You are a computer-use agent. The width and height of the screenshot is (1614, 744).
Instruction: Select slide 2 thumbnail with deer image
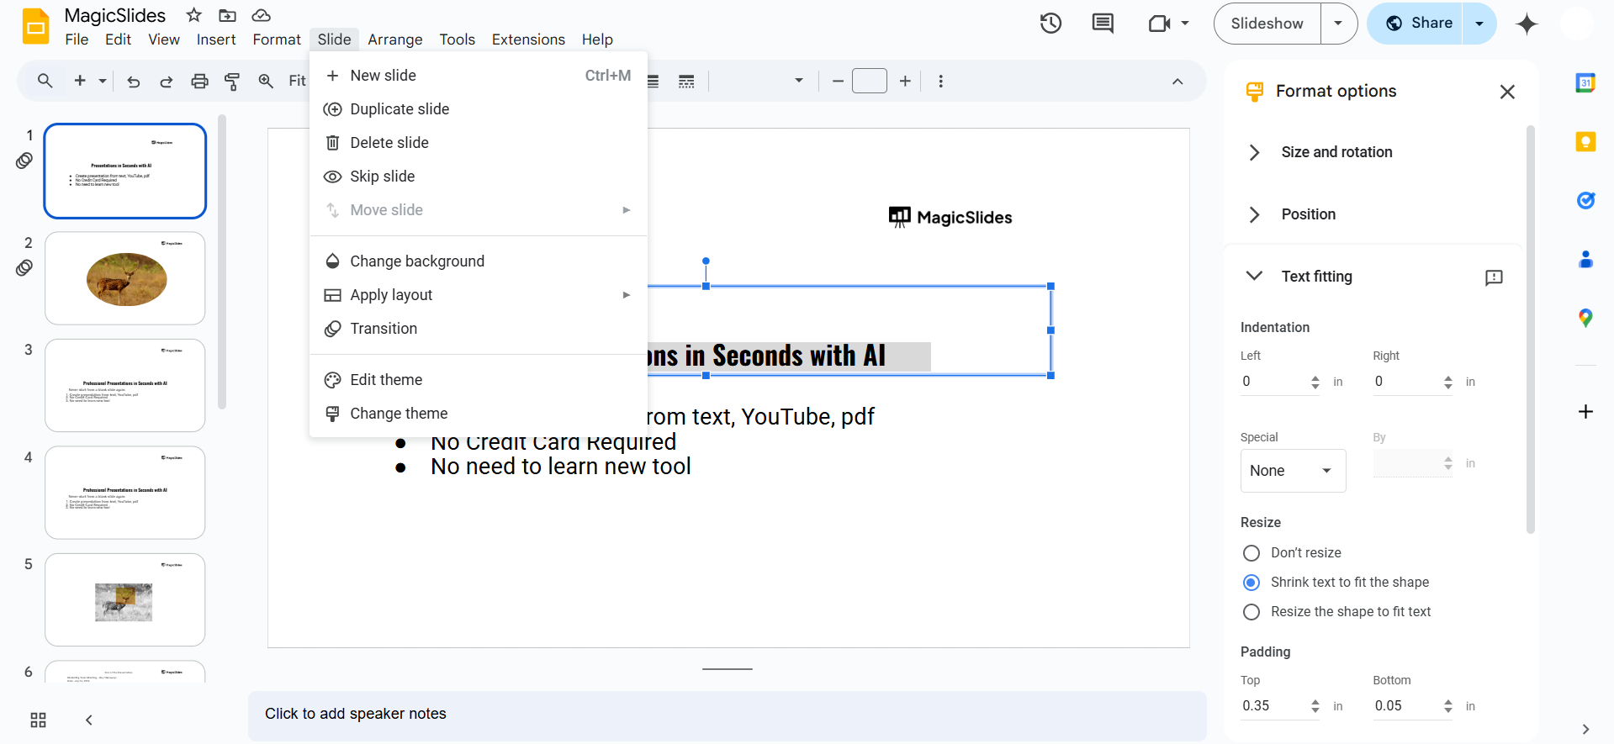tap(125, 278)
